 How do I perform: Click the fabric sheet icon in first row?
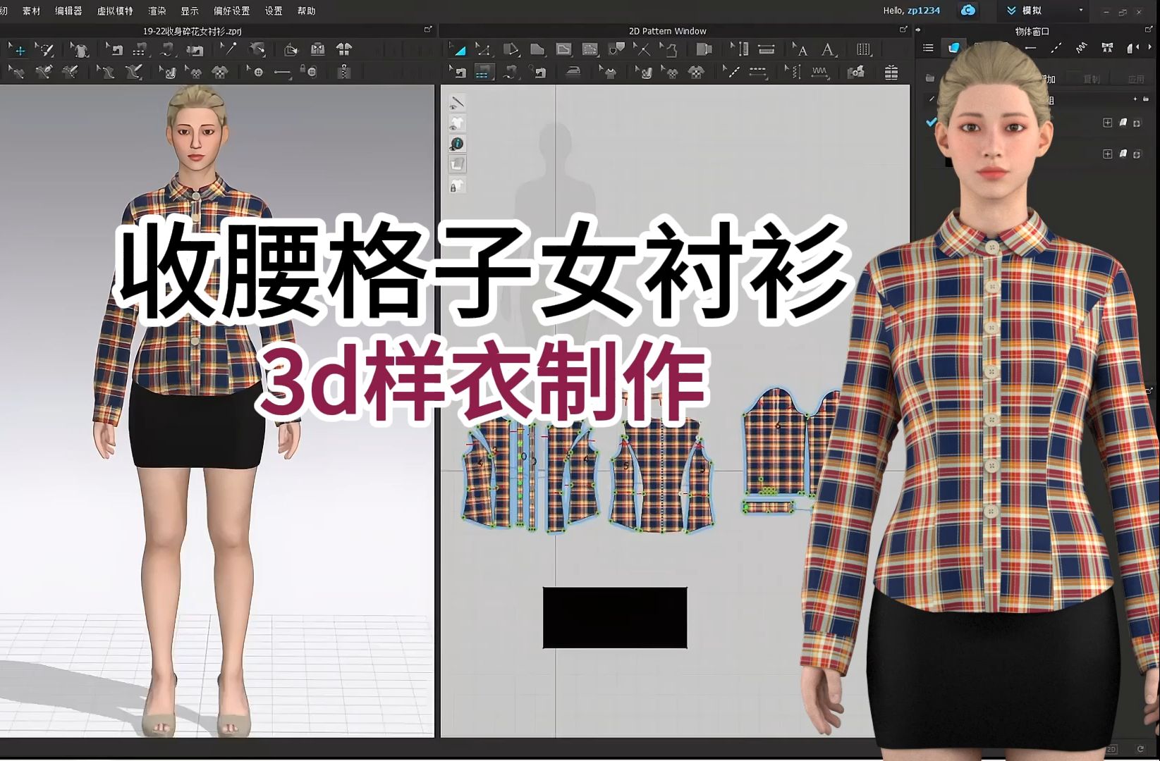(x=1123, y=123)
